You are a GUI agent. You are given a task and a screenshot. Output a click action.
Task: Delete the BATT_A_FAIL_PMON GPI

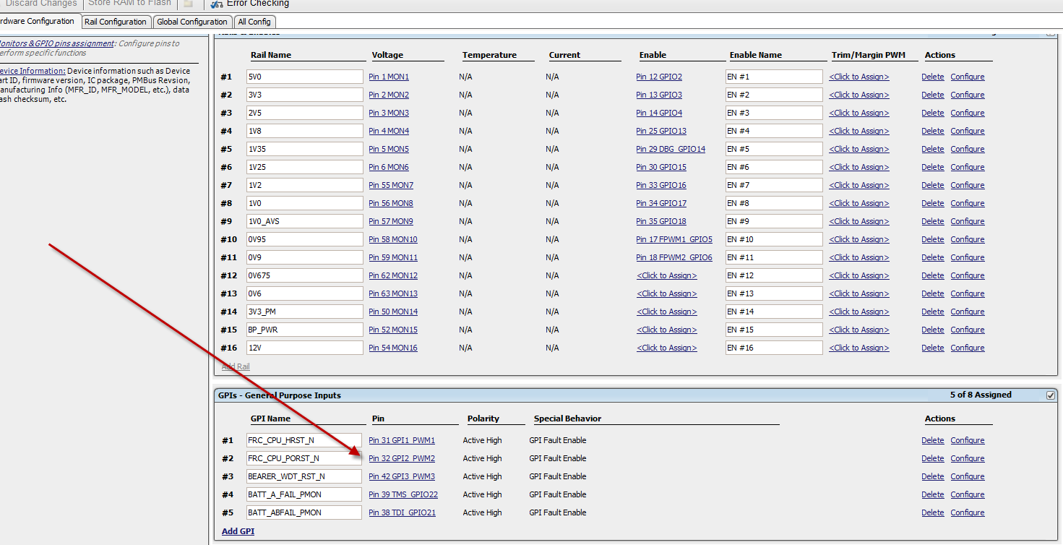click(x=933, y=494)
